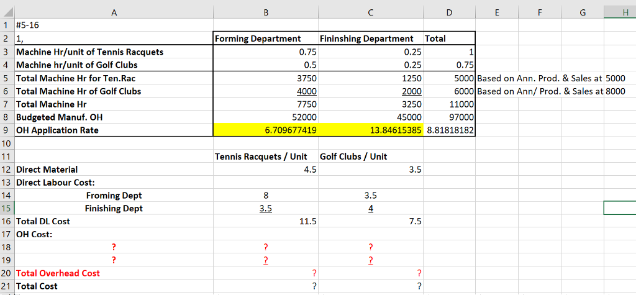This screenshot has width=636, height=295.
Task: Click 'Forming Department' header cell
Action: [266, 39]
